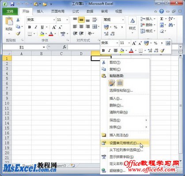Click the Format Painter brush in ribbon
Screen dimensions: 185x176
pos(18,34)
